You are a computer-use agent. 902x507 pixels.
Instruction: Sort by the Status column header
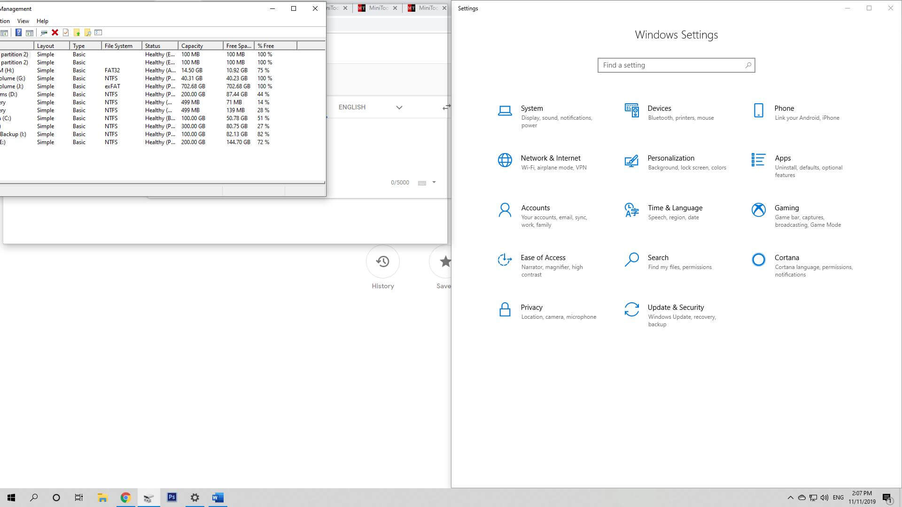160,46
